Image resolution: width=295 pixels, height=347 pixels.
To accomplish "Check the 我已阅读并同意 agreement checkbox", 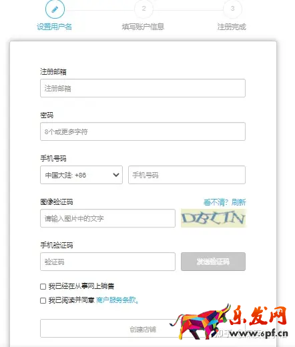I will [43, 300].
